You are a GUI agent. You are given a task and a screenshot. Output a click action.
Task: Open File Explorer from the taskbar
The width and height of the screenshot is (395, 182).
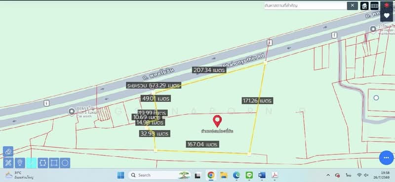coord(224,175)
